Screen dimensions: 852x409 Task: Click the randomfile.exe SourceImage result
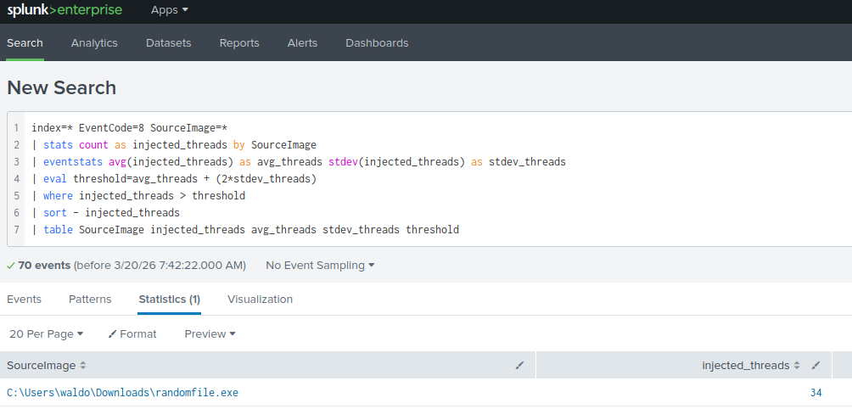coord(123,393)
